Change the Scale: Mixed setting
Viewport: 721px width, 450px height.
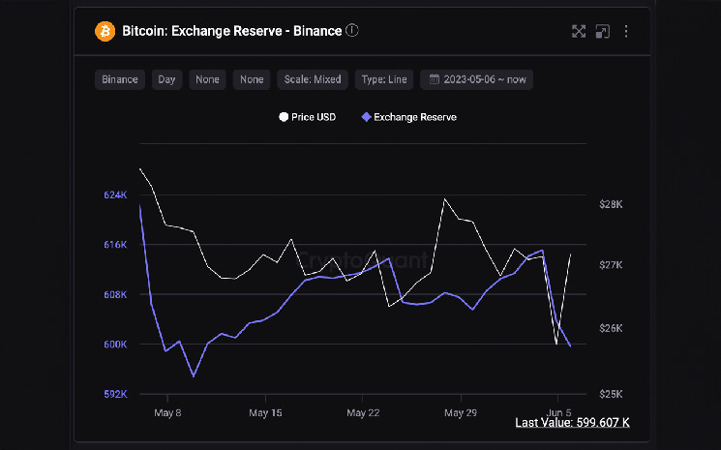click(312, 79)
